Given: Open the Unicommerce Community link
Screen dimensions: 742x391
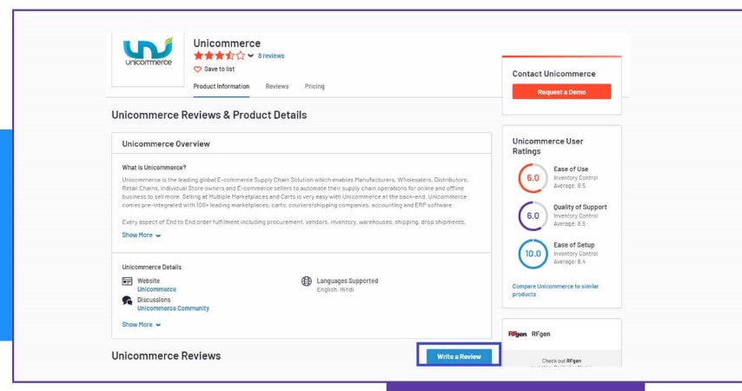Looking at the screenshot, I should pos(173,308).
